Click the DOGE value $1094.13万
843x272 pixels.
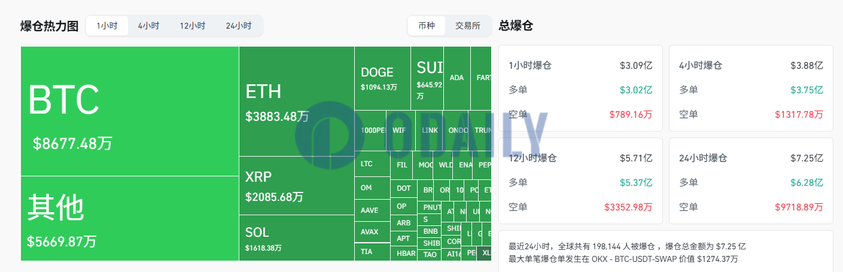click(379, 87)
